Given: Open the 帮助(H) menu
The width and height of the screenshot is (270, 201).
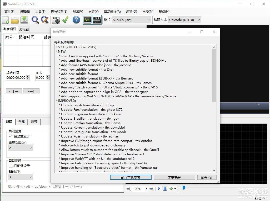Looking at the screenshot, I should (x=164, y=12).
